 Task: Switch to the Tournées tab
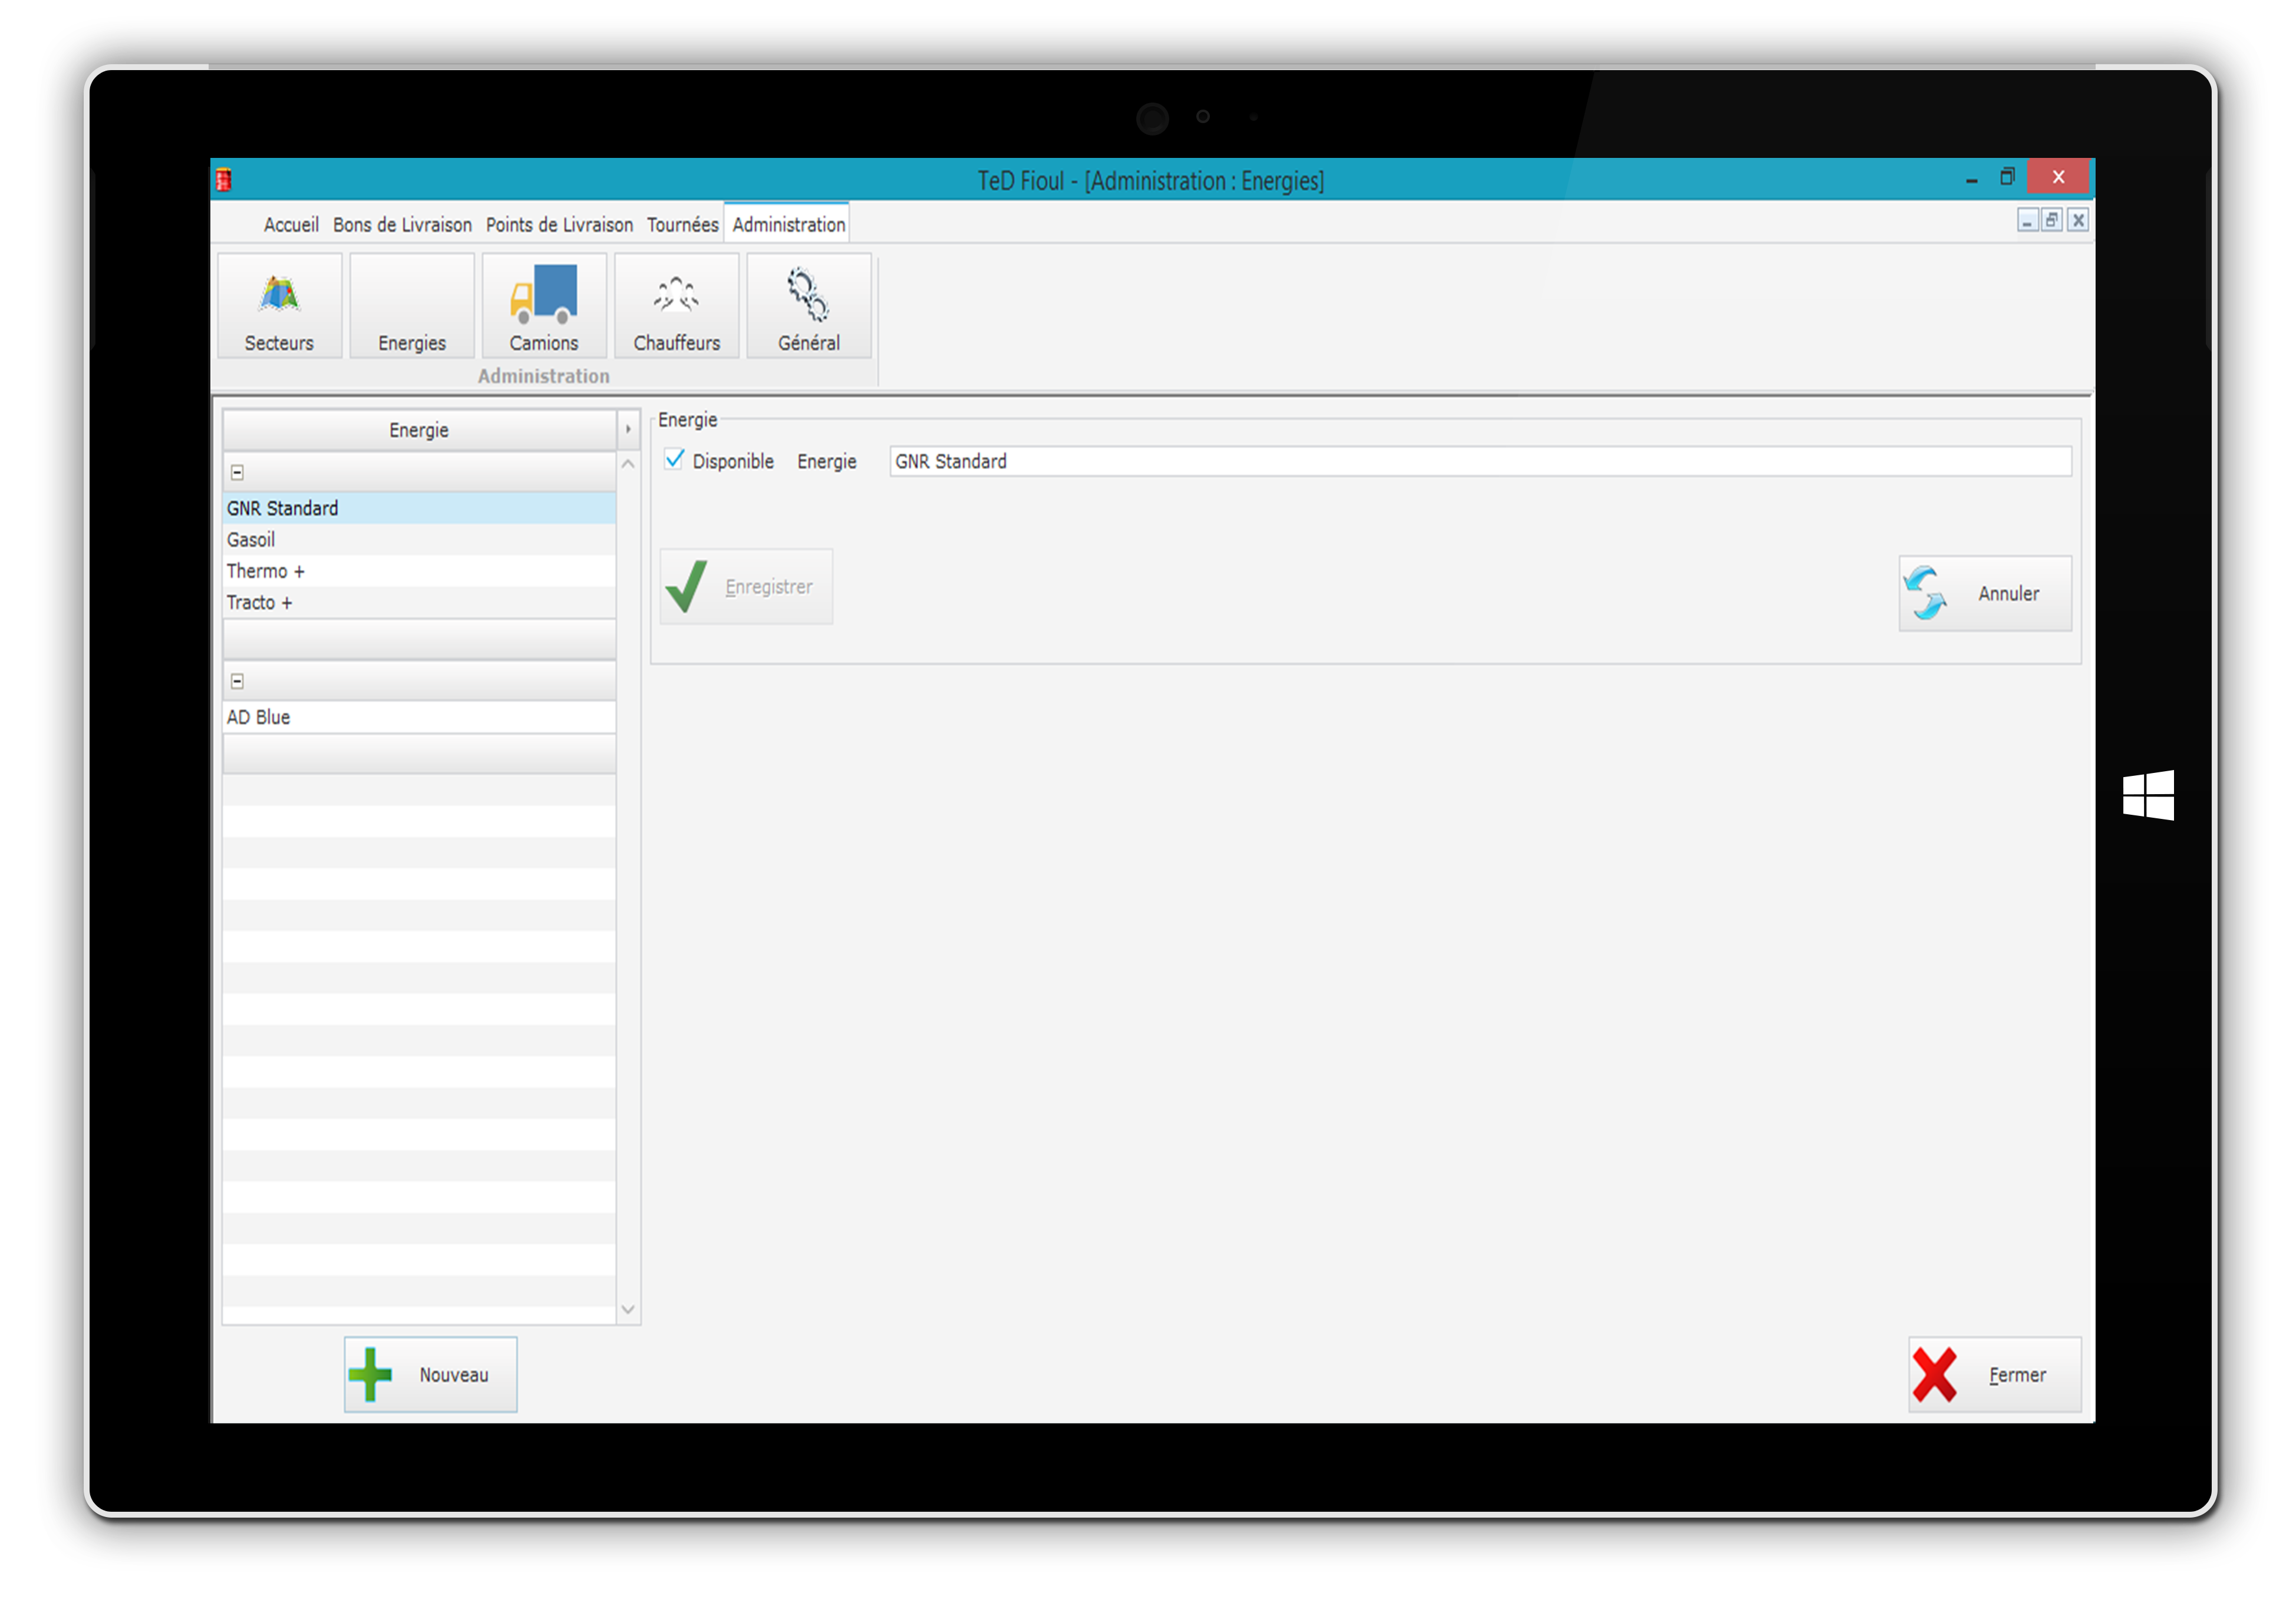(x=682, y=225)
